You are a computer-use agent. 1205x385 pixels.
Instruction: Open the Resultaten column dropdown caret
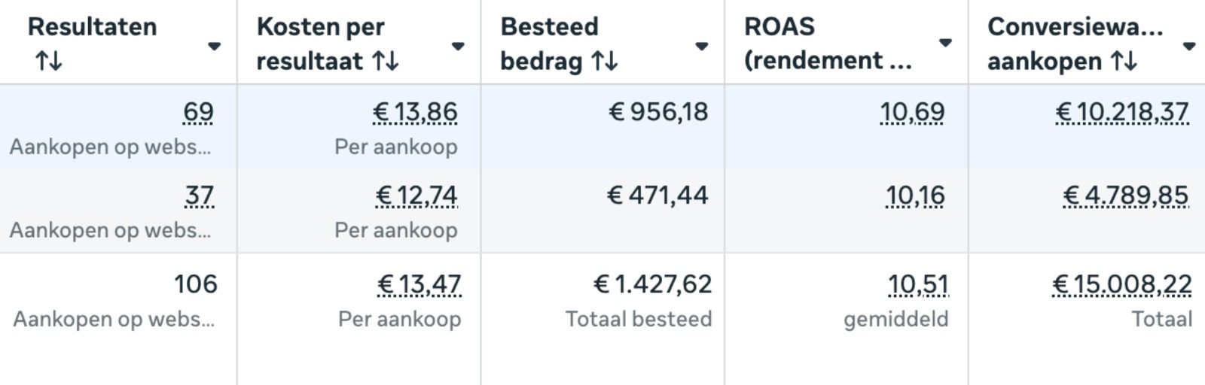tap(214, 46)
